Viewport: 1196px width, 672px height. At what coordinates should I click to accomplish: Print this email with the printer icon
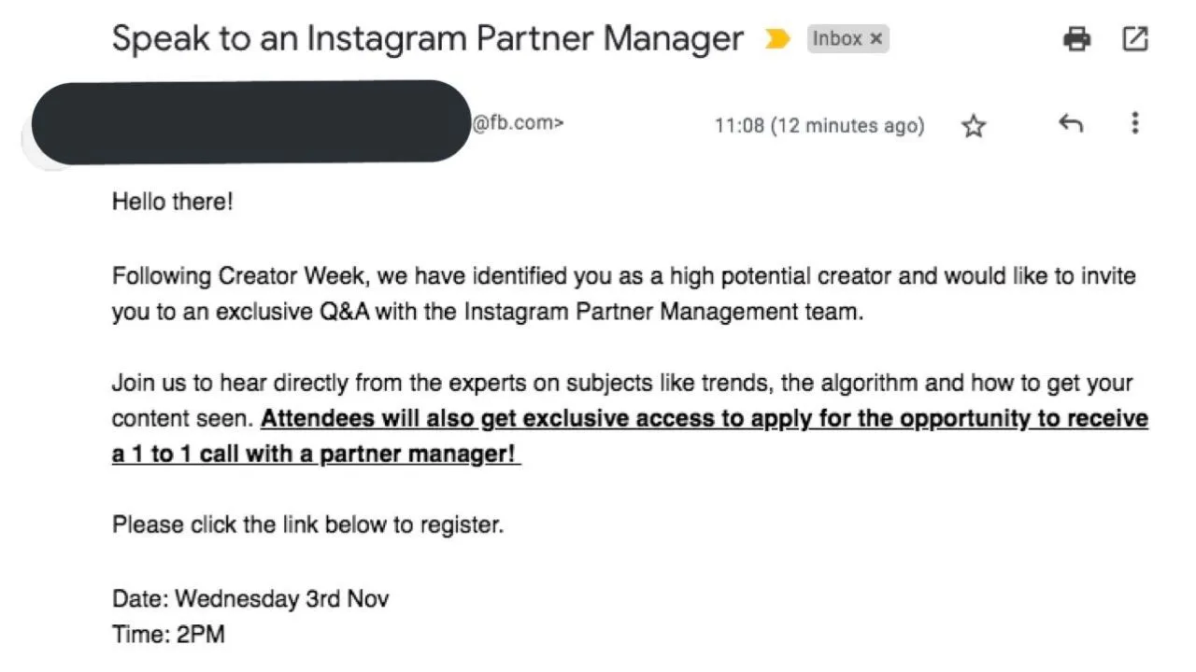[1077, 39]
